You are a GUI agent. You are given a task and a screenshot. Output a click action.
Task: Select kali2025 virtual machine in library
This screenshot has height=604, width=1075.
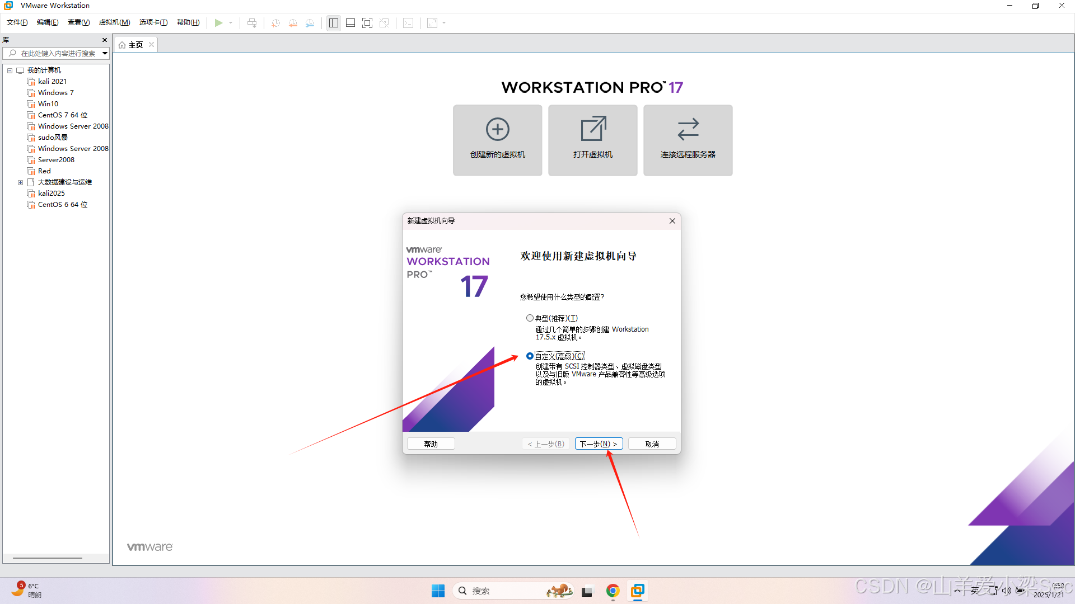(52, 194)
